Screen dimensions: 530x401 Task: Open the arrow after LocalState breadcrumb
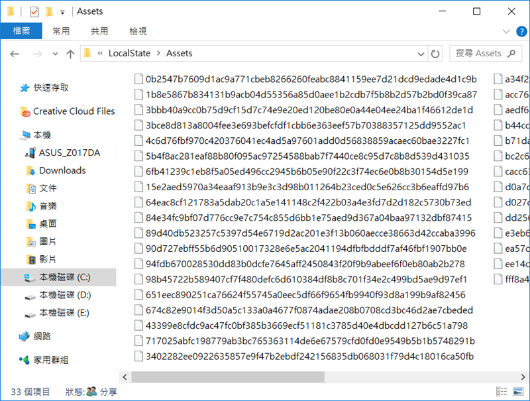click(158, 54)
